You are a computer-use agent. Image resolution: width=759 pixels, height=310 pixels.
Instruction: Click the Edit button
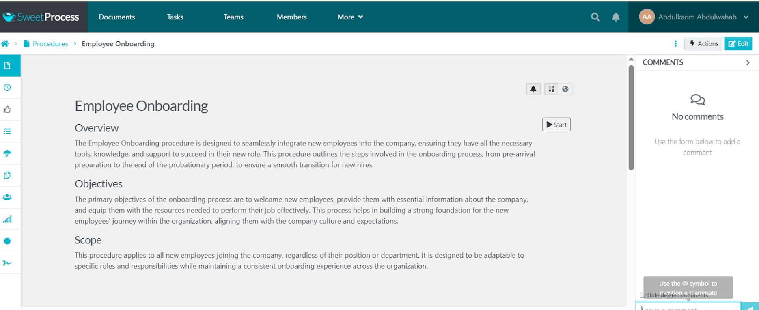tap(738, 44)
